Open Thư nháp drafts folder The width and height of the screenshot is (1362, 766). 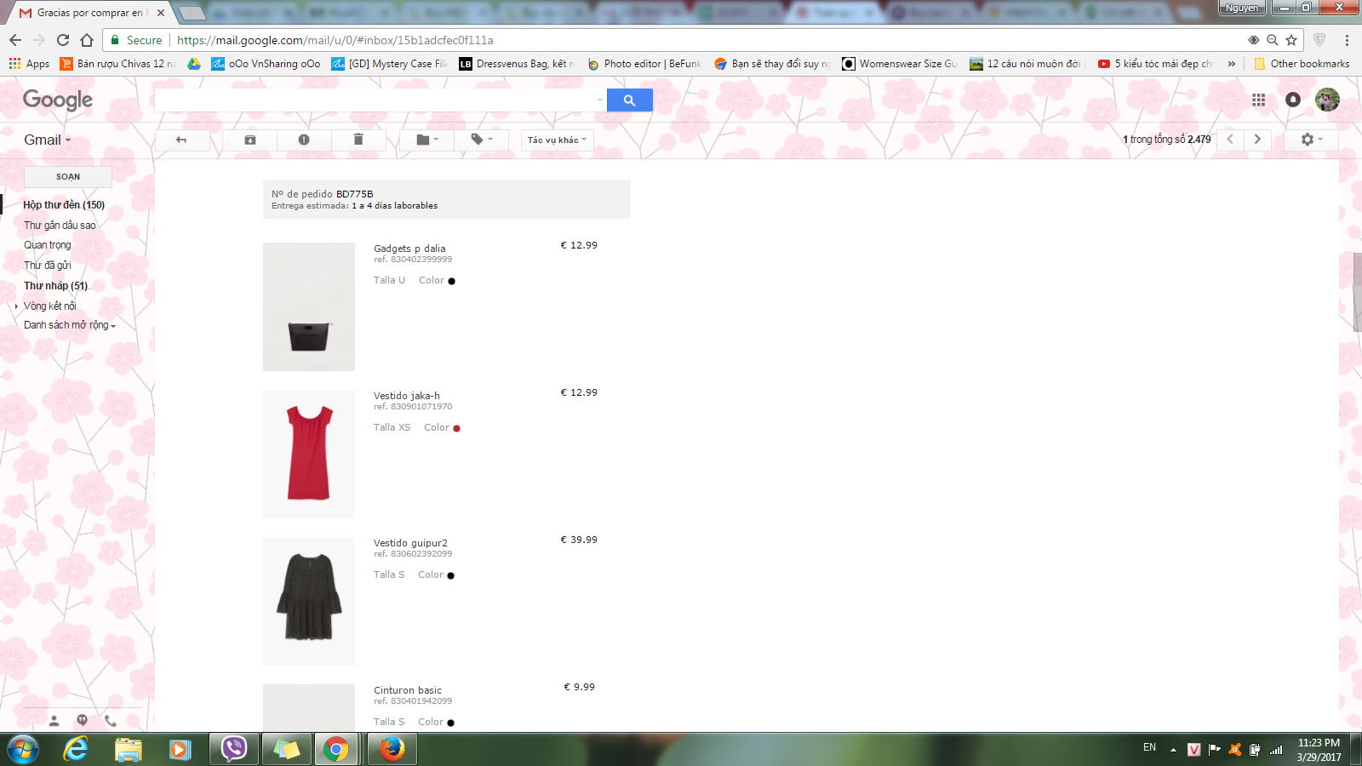55,286
